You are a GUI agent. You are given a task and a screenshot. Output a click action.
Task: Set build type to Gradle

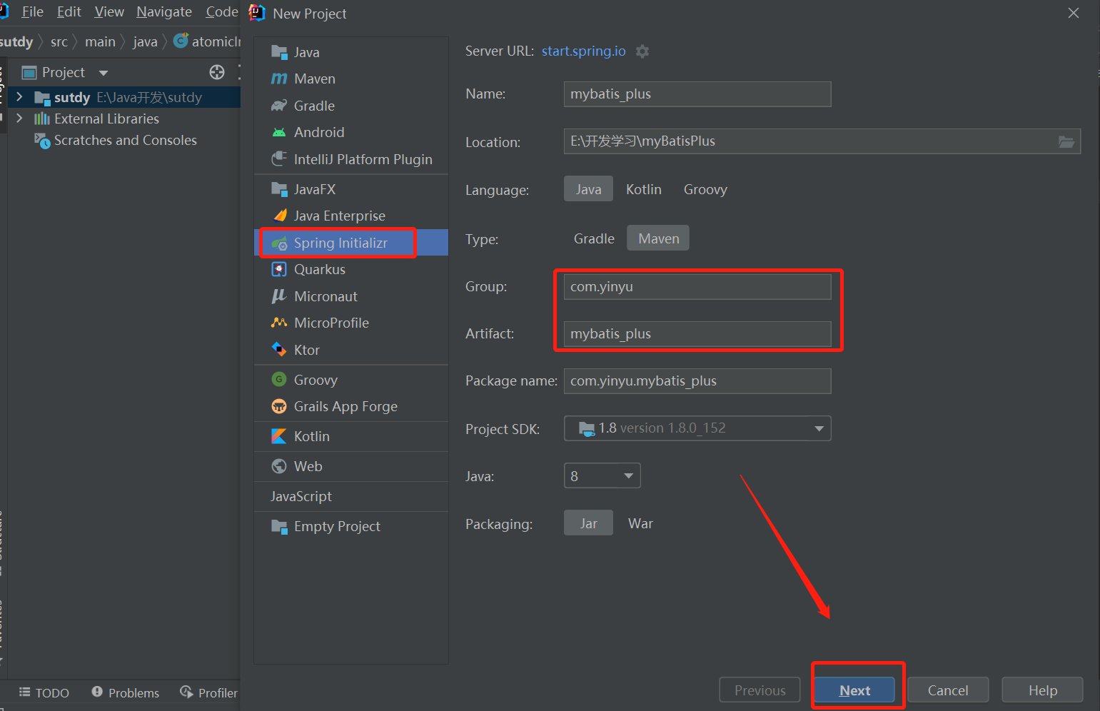pyautogui.click(x=594, y=238)
